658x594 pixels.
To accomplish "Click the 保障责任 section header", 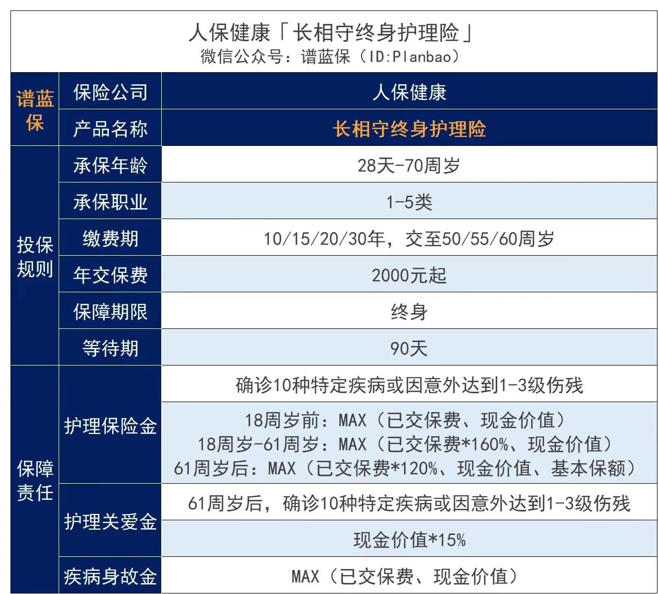I will coord(35,479).
